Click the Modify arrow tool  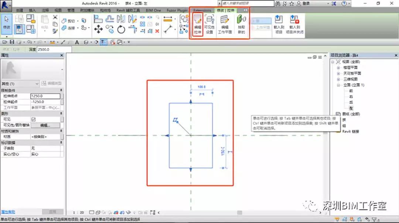6,23
